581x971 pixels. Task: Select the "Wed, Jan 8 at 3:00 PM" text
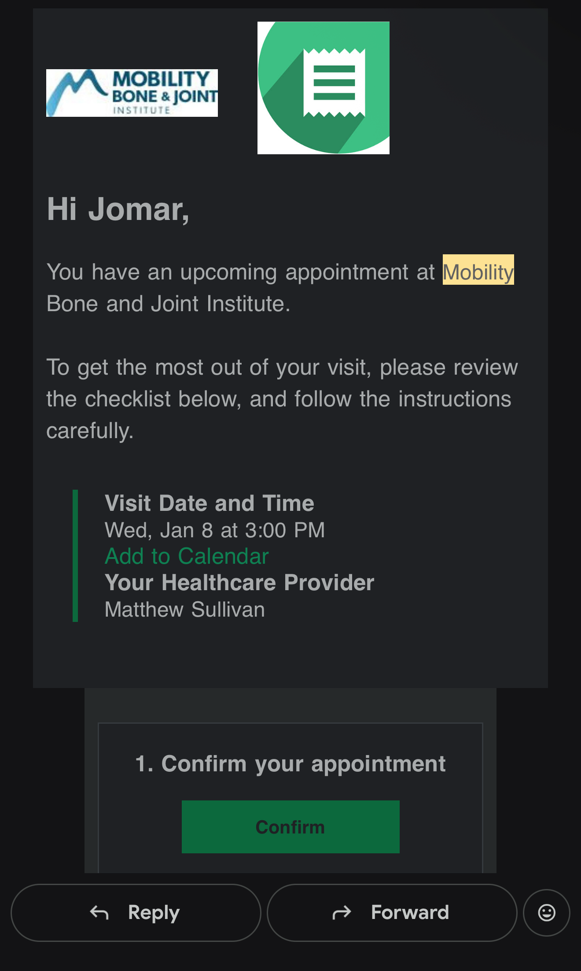tap(214, 530)
